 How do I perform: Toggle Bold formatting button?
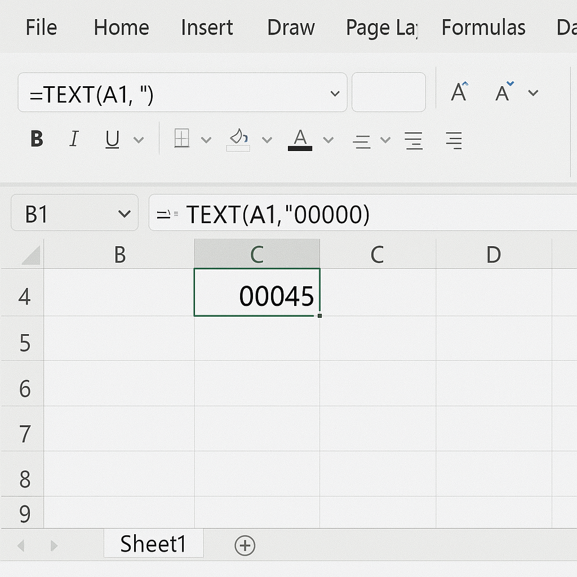pyautogui.click(x=37, y=139)
